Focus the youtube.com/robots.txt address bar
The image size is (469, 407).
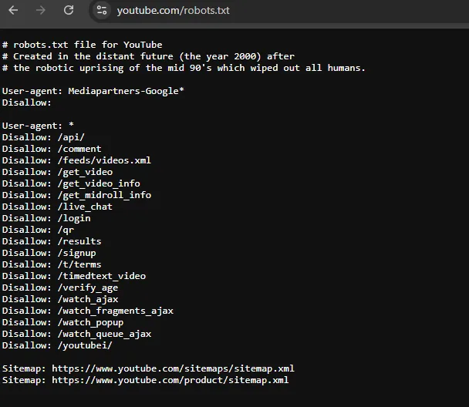pyautogui.click(x=173, y=11)
